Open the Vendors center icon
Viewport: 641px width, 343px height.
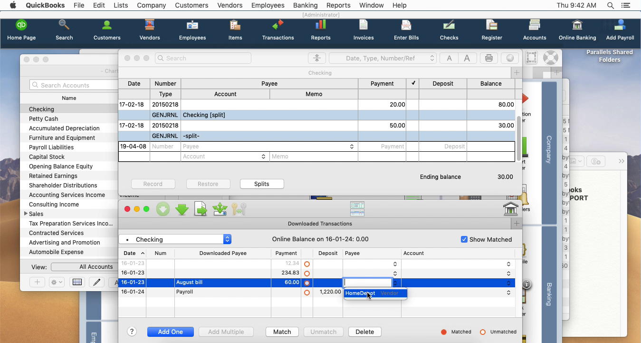click(x=150, y=30)
